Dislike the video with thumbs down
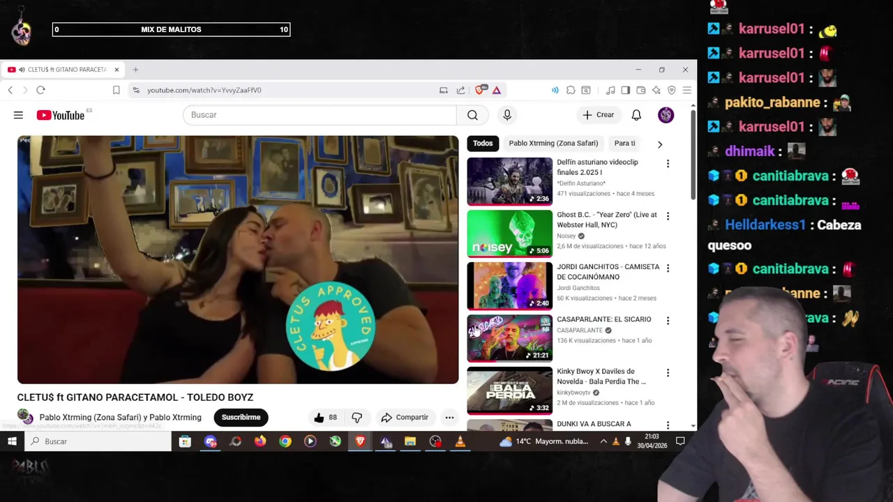Image resolution: width=893 pixels, height=502 pixels. pos(357,418)
